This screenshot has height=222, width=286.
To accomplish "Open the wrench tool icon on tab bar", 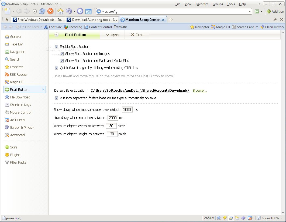I will 275,19.
